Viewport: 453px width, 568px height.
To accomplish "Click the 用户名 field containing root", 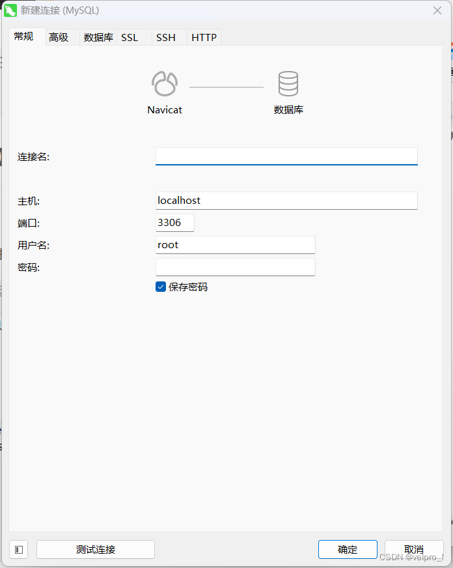I will (236, 245).
